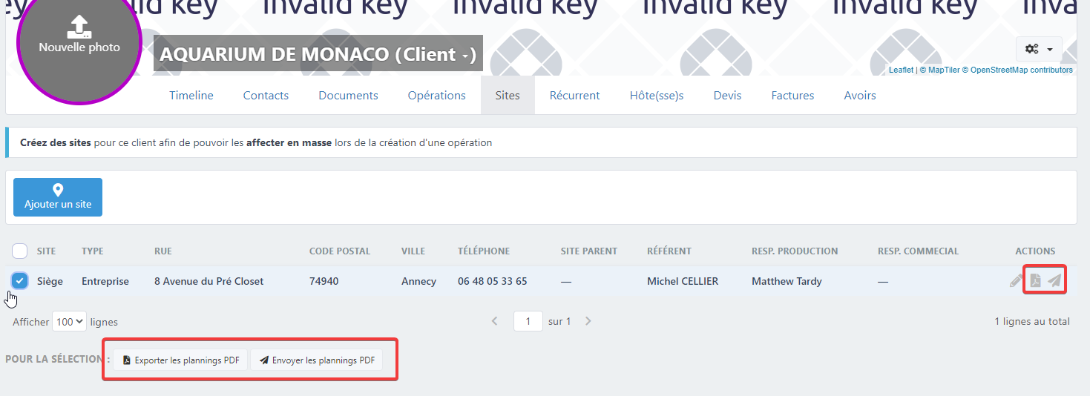This screenshot has width=1090, height=396.
Task: Upload a new photo via Nouvelle photo
Action: pos(79,39)
